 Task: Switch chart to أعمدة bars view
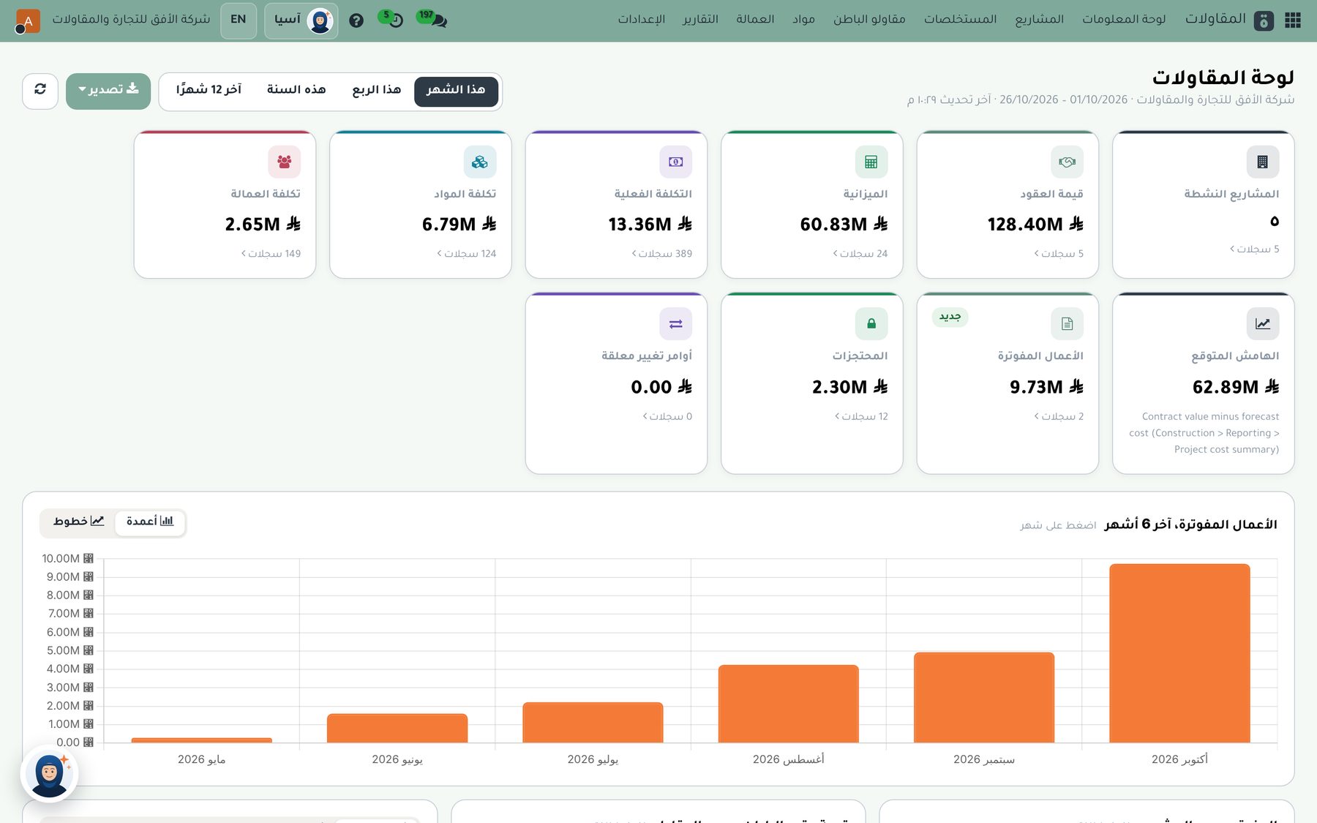(150, 522)
